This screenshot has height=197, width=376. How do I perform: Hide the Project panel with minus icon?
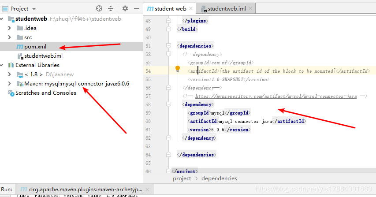(137, 9)
